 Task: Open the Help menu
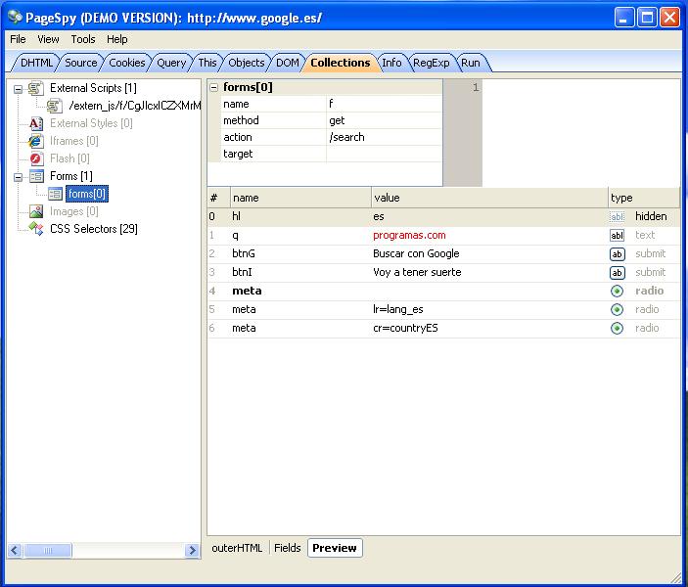point(117,39)
